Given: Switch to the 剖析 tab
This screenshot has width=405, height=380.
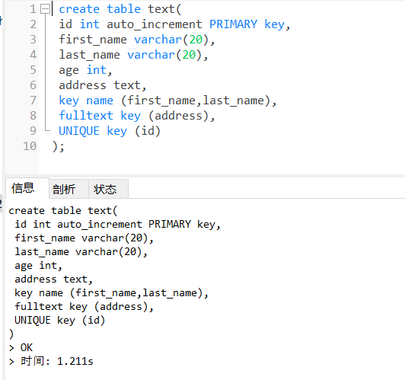Looking at the screenshot, I should (x=69, y=189).
